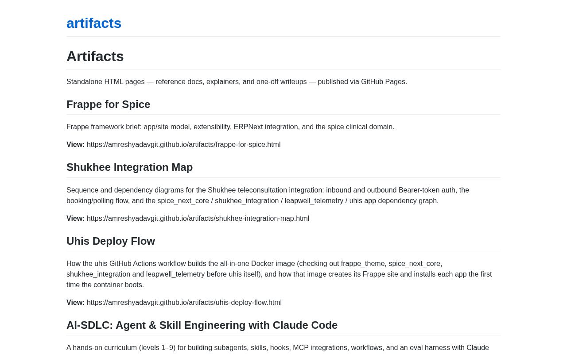Viewport: 567px width, 354px height.
Task: Click the shukhee-integration-map.html URL text
Action: [198, 219]
